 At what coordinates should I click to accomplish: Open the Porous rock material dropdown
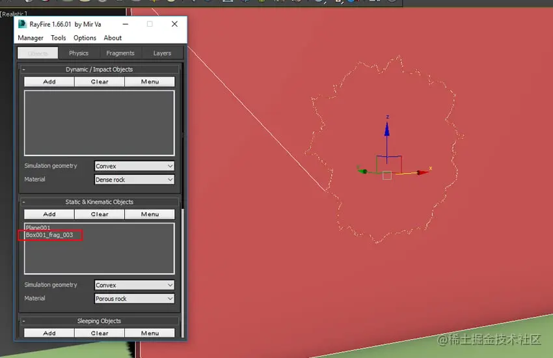[135, 299]
